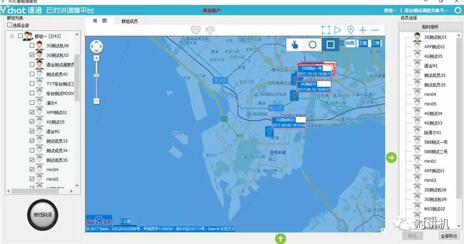Click the 群组一 group avatar icon
Image resolution: width=464 pixels, height=244 pixels.
28,36
